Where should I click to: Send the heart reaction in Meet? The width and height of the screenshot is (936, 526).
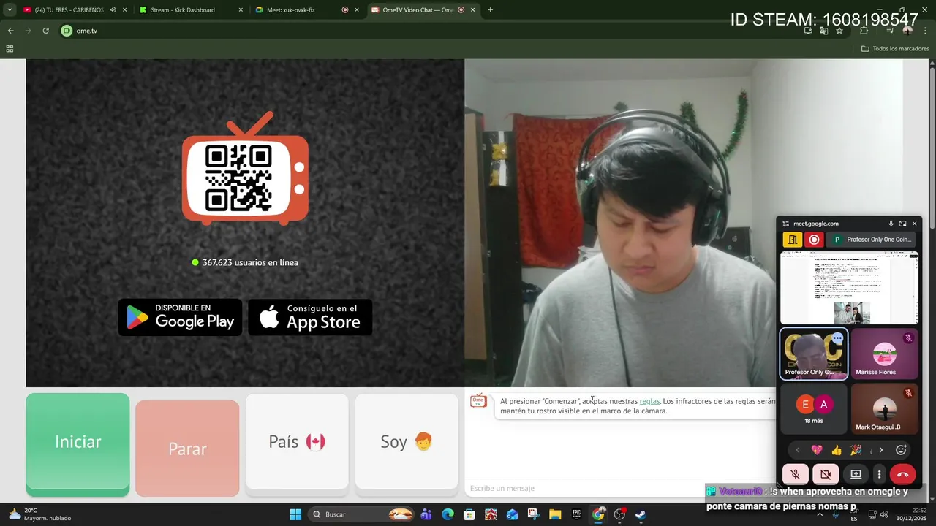click(817, 450)
